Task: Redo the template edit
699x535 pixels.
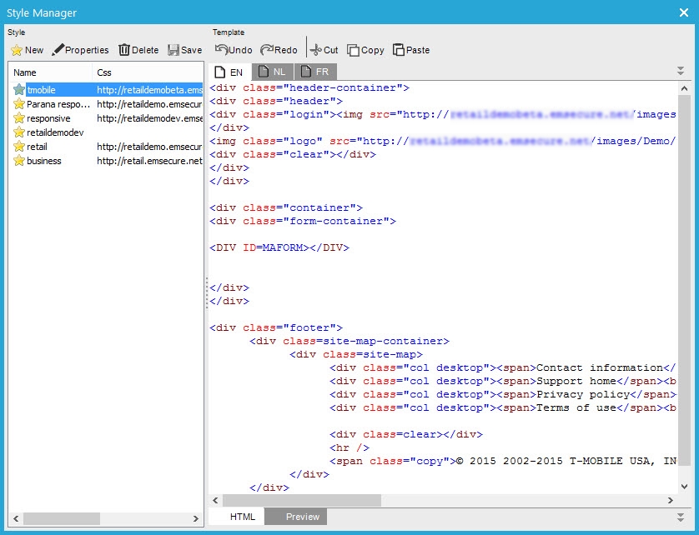Action: (x=279, y=50)
